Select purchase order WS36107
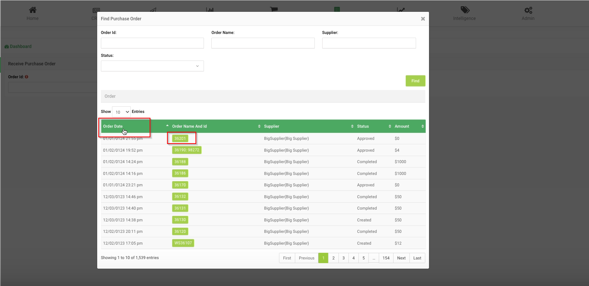589x286 pixels. [x=183, y=243]
